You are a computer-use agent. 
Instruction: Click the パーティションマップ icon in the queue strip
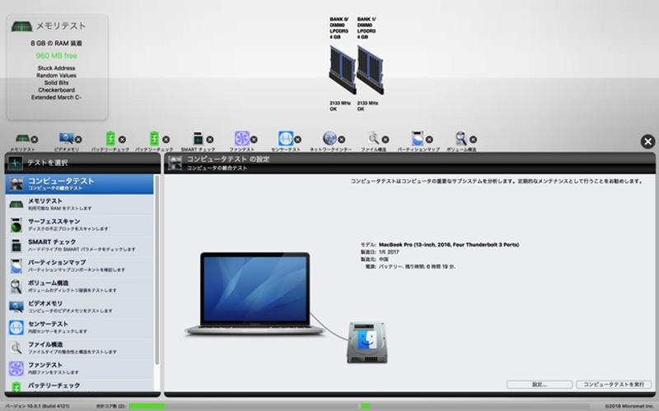click(x=418, y=138)
